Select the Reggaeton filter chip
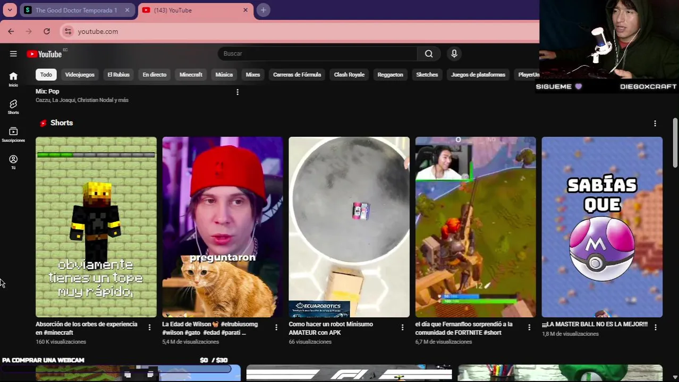Viewport: 679px width, 382px height. 390,75
